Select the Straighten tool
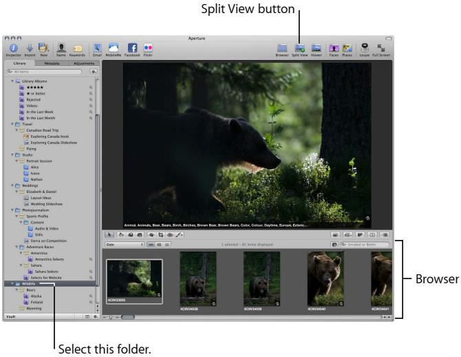 151,235
